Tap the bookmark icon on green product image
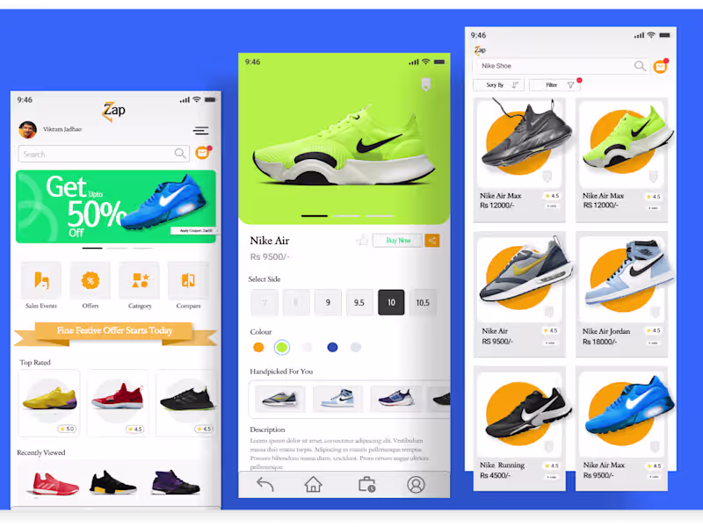The image size is (703, 527). pos(426,84)
